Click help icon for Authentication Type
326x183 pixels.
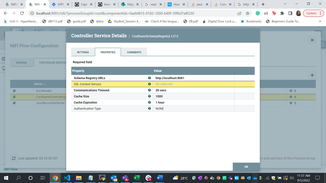149,108
